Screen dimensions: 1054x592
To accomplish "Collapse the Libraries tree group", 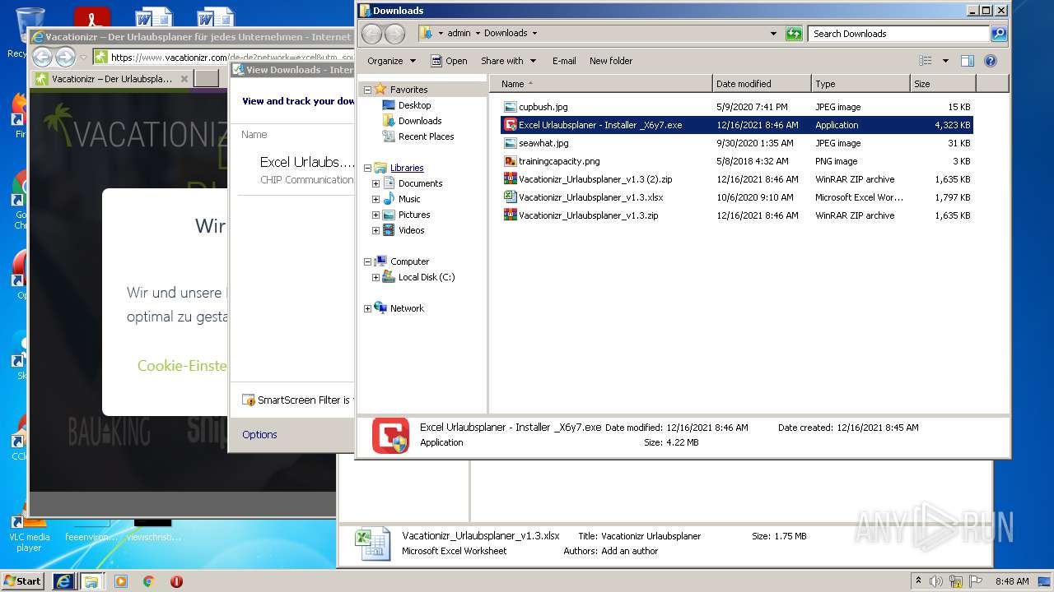I will [367, 168].
